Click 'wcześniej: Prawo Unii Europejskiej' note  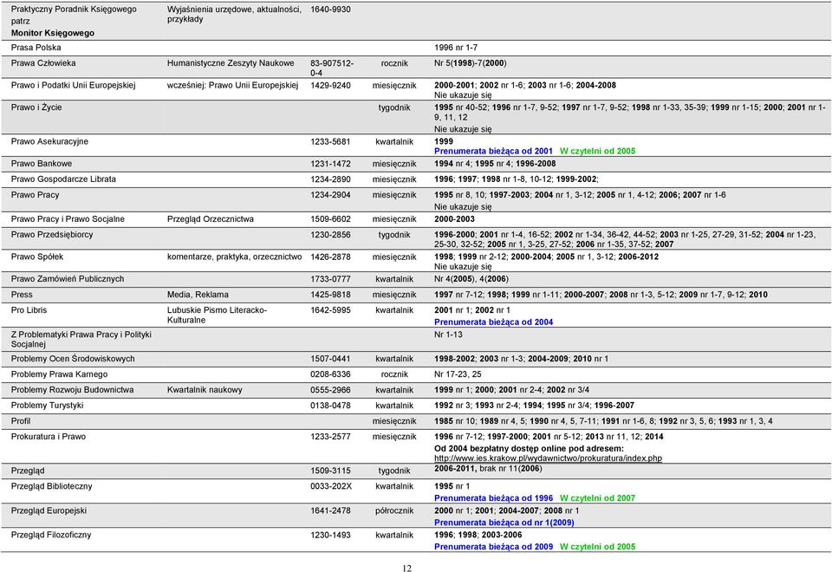tap(233, 86)
